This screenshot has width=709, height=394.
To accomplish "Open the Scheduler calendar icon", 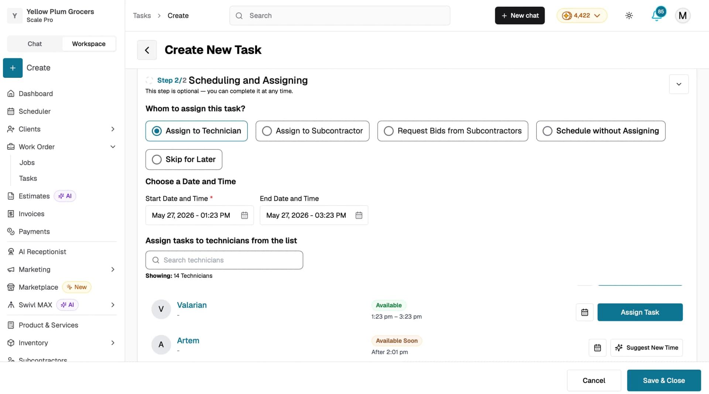I will pyautogui.click(x=11, y=111).
